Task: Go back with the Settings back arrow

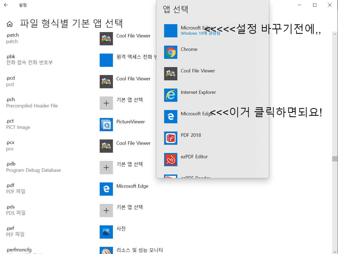Action: point(6,5)
